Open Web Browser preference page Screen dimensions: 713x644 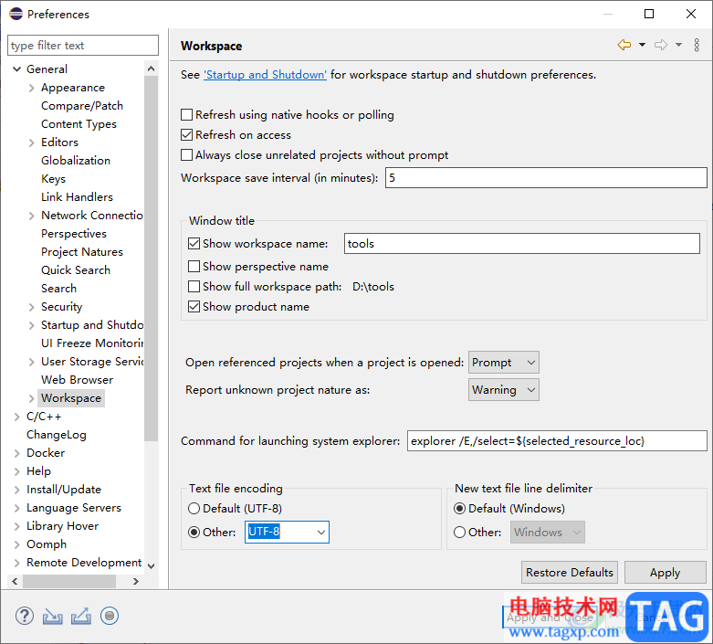(77, 380)
